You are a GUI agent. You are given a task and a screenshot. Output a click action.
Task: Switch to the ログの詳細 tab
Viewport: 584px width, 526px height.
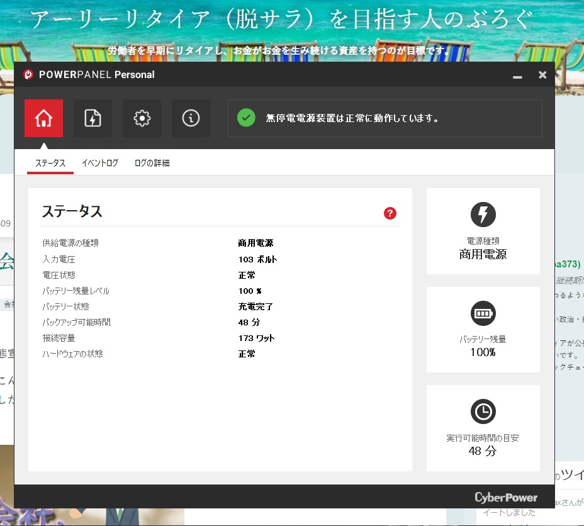click(x=152, y=163)
